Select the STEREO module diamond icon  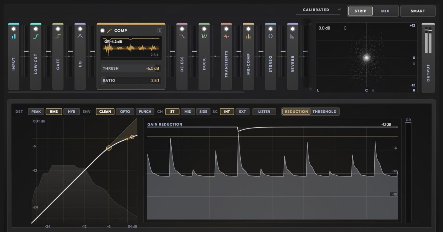(x=271, y=36)
